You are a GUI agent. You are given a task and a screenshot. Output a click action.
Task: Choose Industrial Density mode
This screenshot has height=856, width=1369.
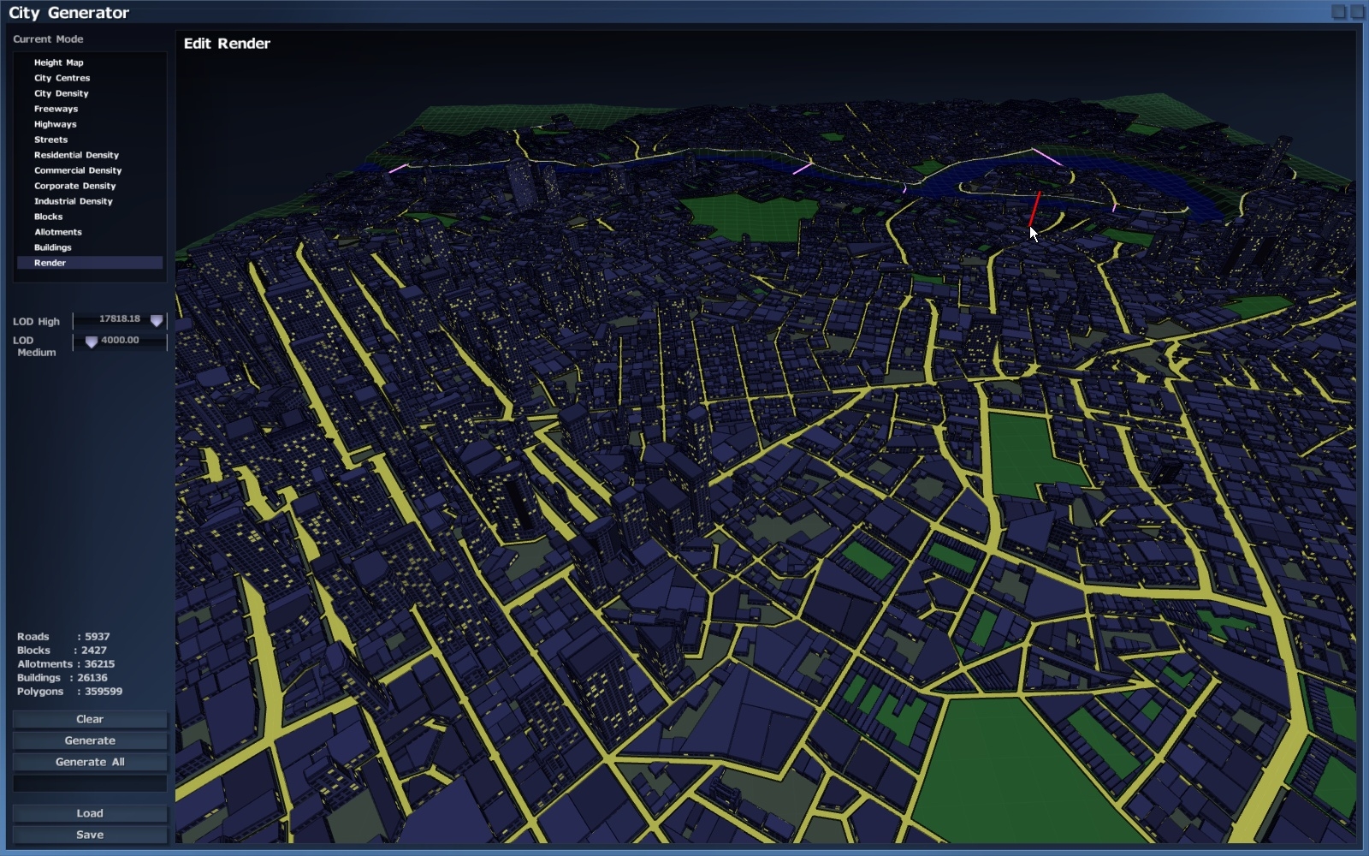coord(74,201)
